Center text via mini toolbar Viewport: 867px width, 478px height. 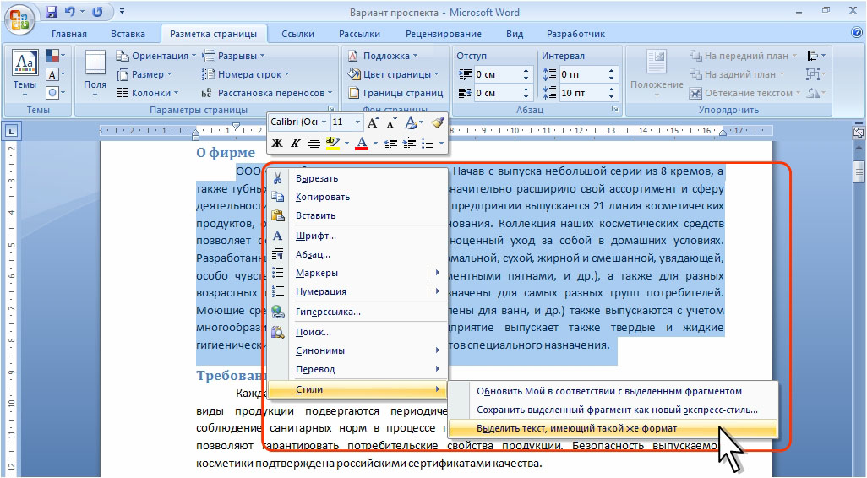coord(314,144)
